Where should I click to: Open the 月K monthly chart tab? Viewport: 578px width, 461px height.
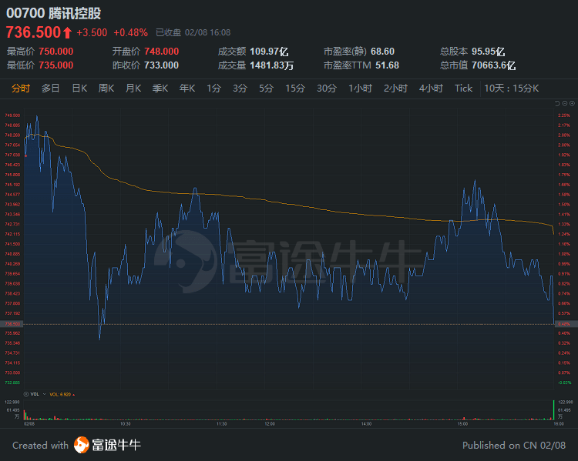click(133, 89)
